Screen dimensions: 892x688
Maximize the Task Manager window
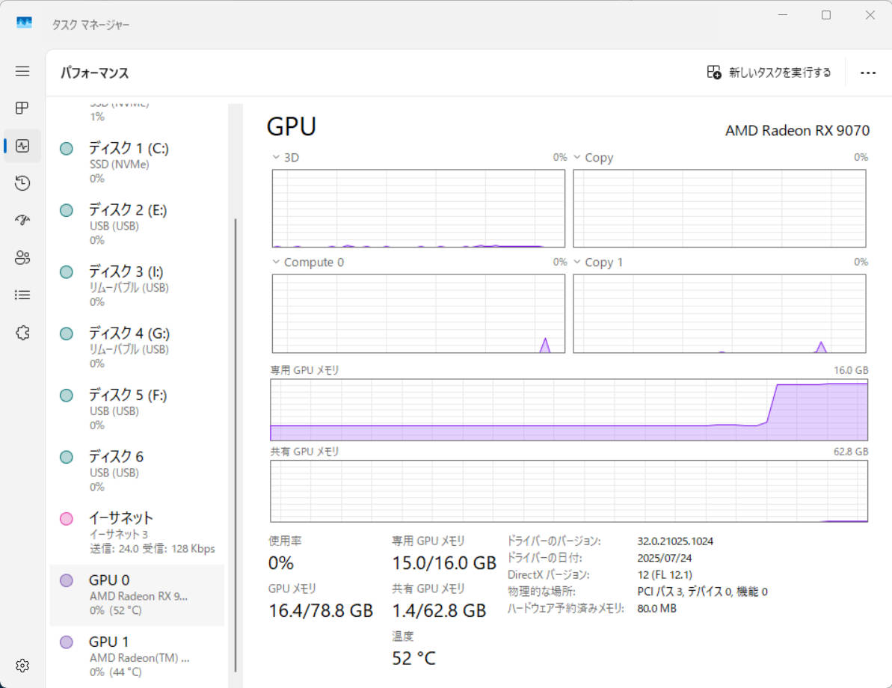tap(826, 15)
